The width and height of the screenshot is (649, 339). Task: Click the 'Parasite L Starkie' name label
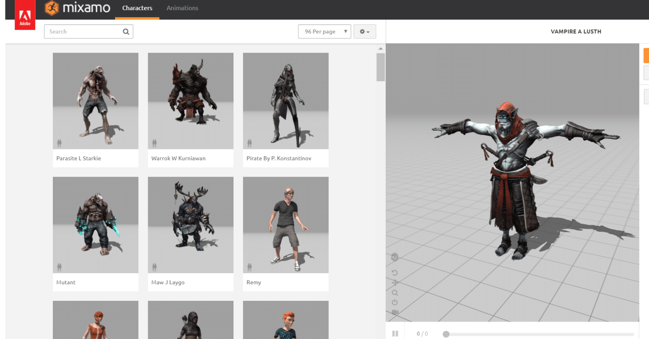pos(79,158)
